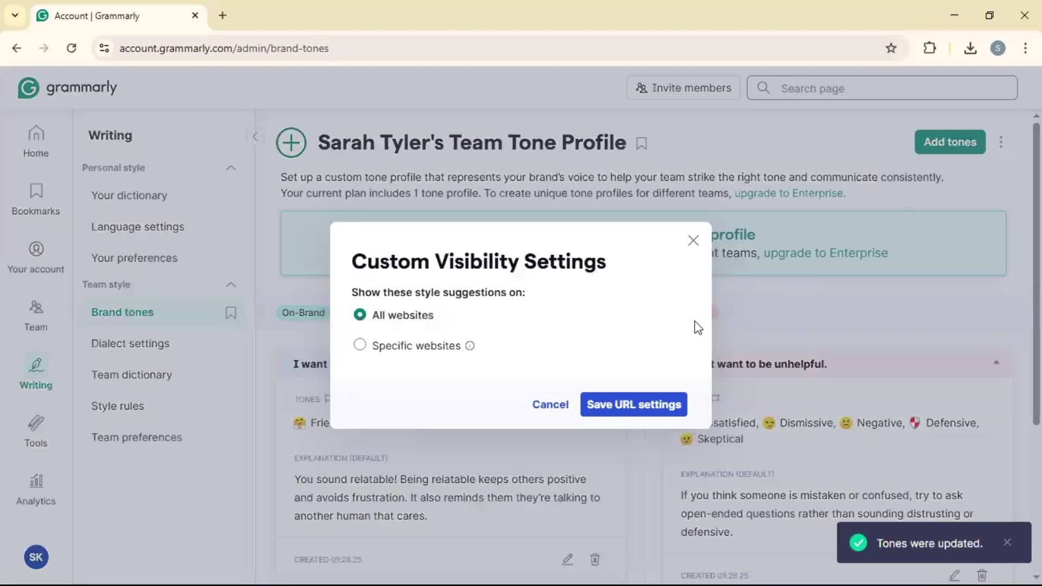
Task: Select the All websites radio option
Action: point(360,315)
